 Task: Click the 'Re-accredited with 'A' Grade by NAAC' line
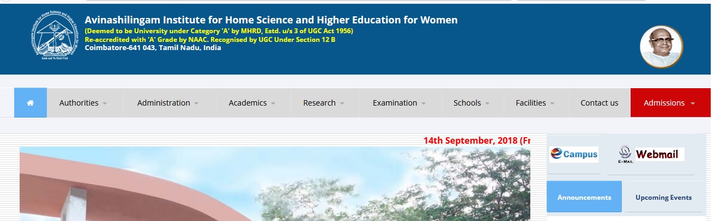click(210, 39)
